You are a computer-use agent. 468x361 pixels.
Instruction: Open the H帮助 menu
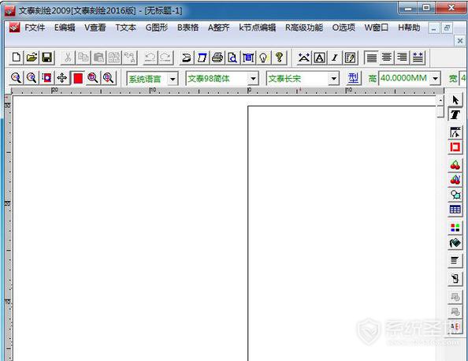click(409, 28)
